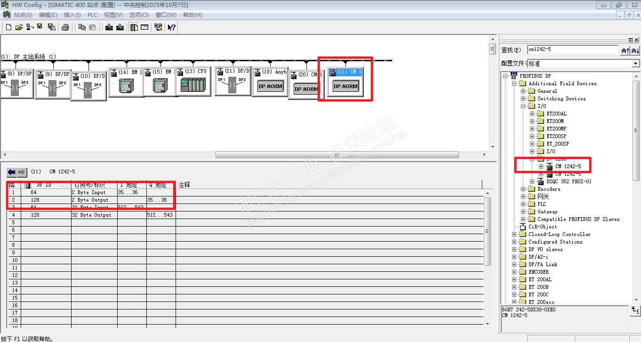
Task: Select the (9) DP/DP coupler station
Action: [x=53, y=84]
